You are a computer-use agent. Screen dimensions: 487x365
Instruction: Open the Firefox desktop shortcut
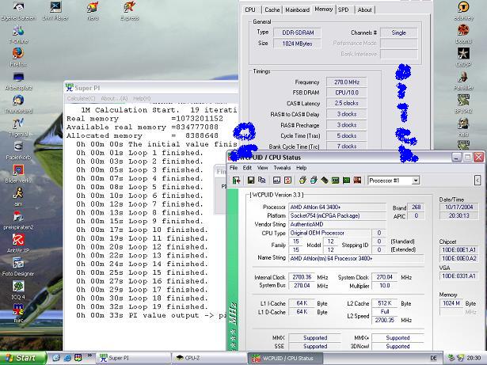pos(18,57)
